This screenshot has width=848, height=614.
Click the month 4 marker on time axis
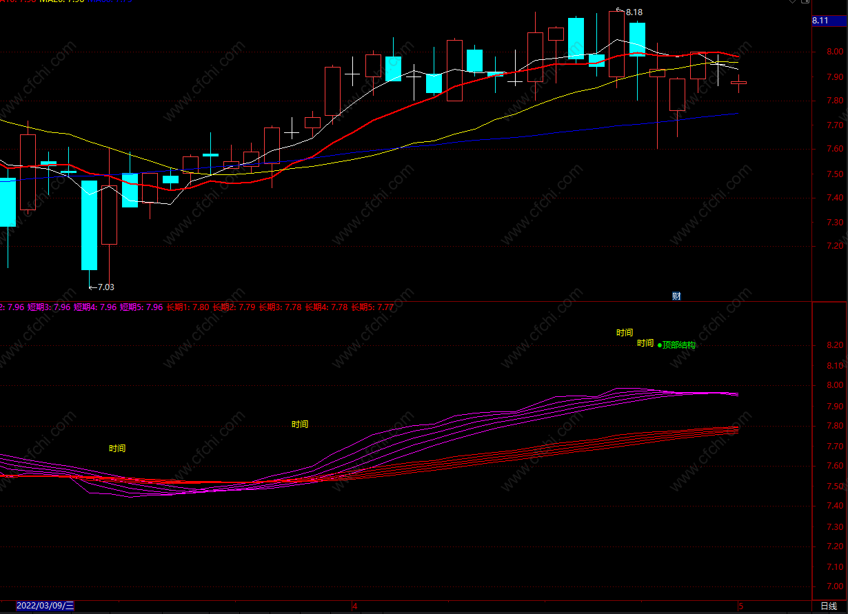pyautogui.click(x=354, y=606)
